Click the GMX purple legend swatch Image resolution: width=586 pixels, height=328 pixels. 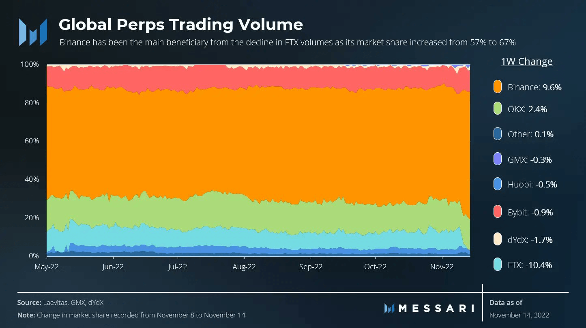pyautogui.click(x=498, y=160)
